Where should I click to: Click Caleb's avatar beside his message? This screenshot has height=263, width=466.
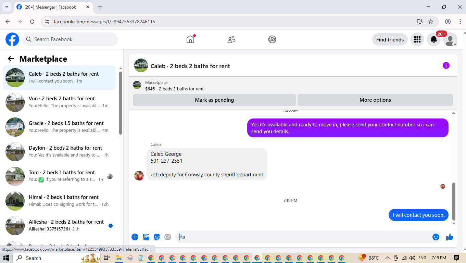coord(139,176)
